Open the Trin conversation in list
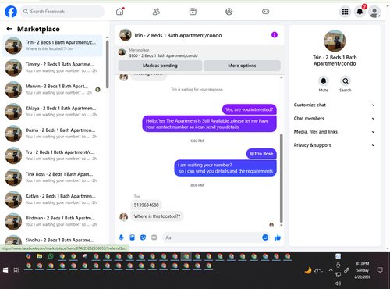 point(52,45)
